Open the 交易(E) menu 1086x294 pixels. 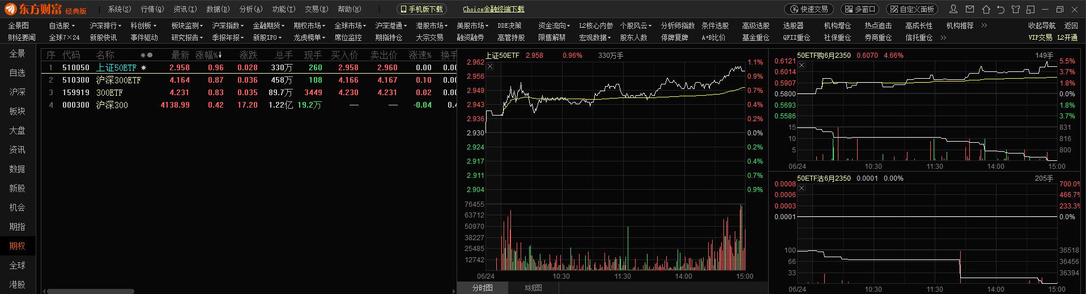click(317, 9)
